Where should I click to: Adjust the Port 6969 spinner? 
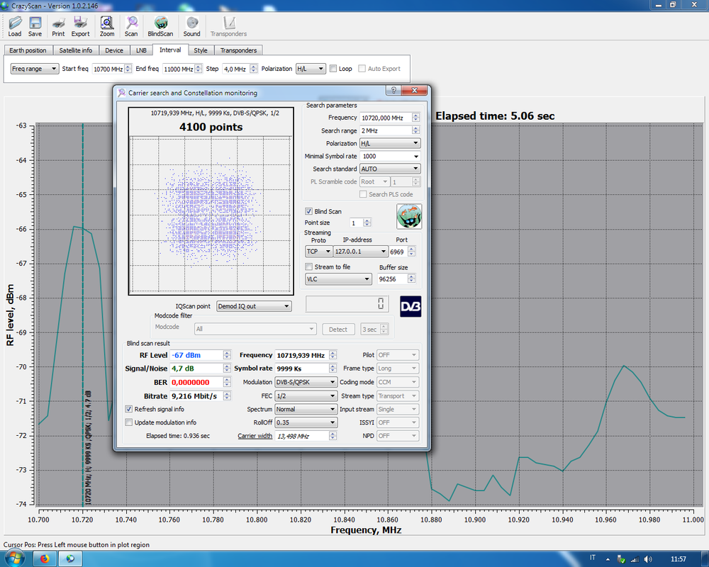pyautogui.click(x=411, y=252)
